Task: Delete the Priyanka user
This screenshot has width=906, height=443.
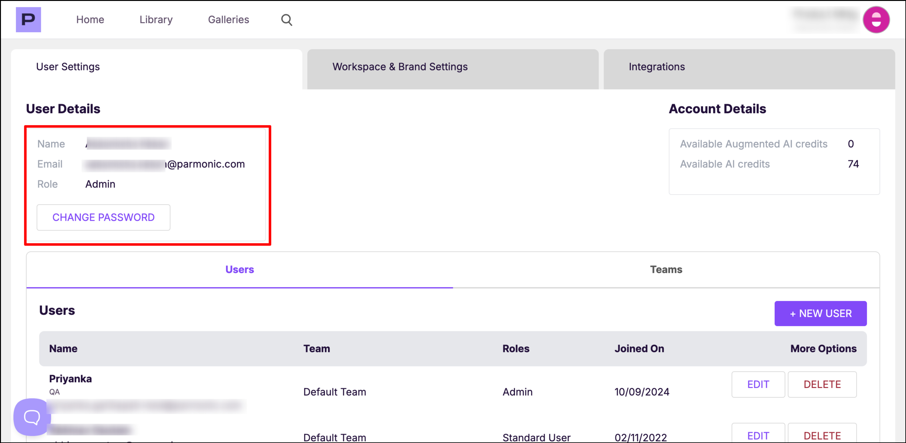Action: tap(822, 384)
